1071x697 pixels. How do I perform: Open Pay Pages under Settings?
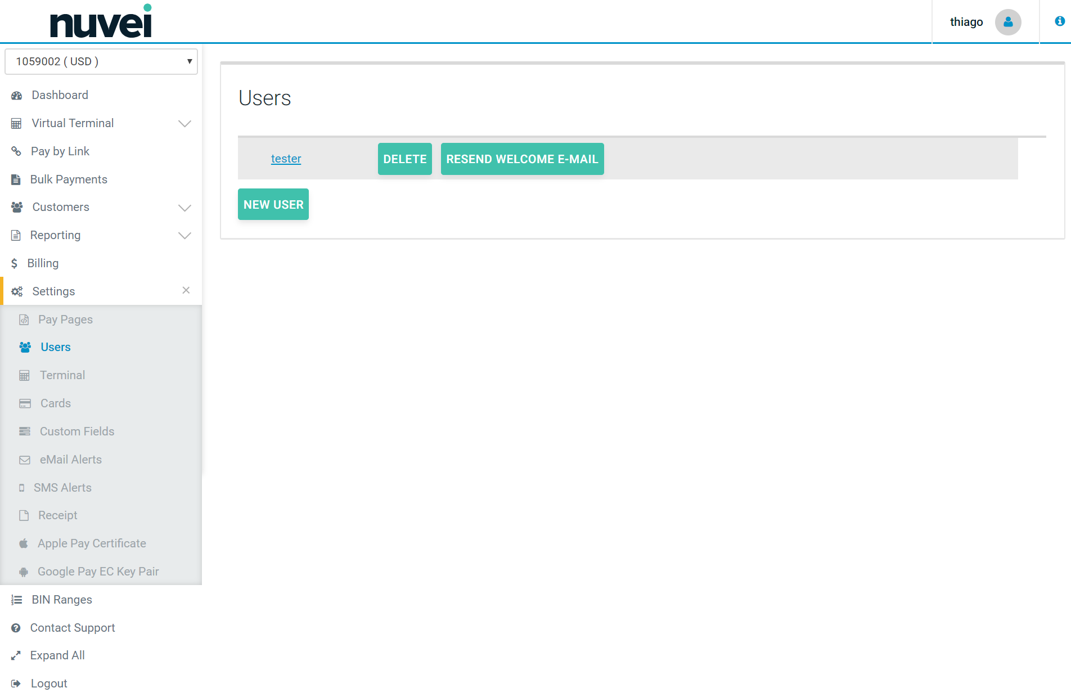(65, 320)
